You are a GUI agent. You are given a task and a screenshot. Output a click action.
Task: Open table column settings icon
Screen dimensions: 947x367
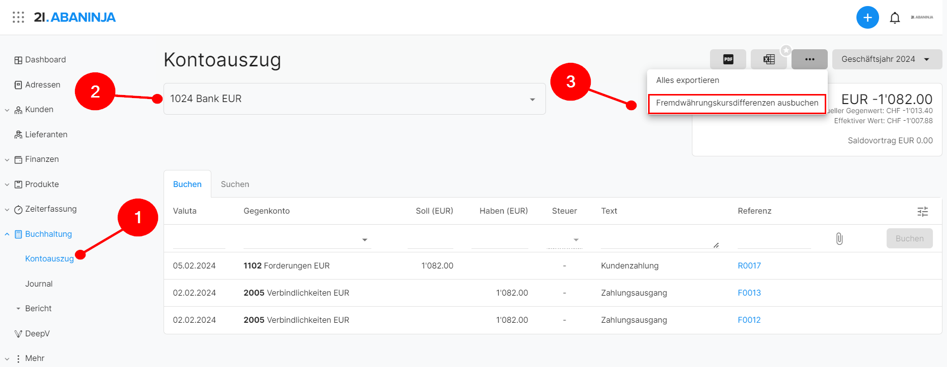[922, 212]
